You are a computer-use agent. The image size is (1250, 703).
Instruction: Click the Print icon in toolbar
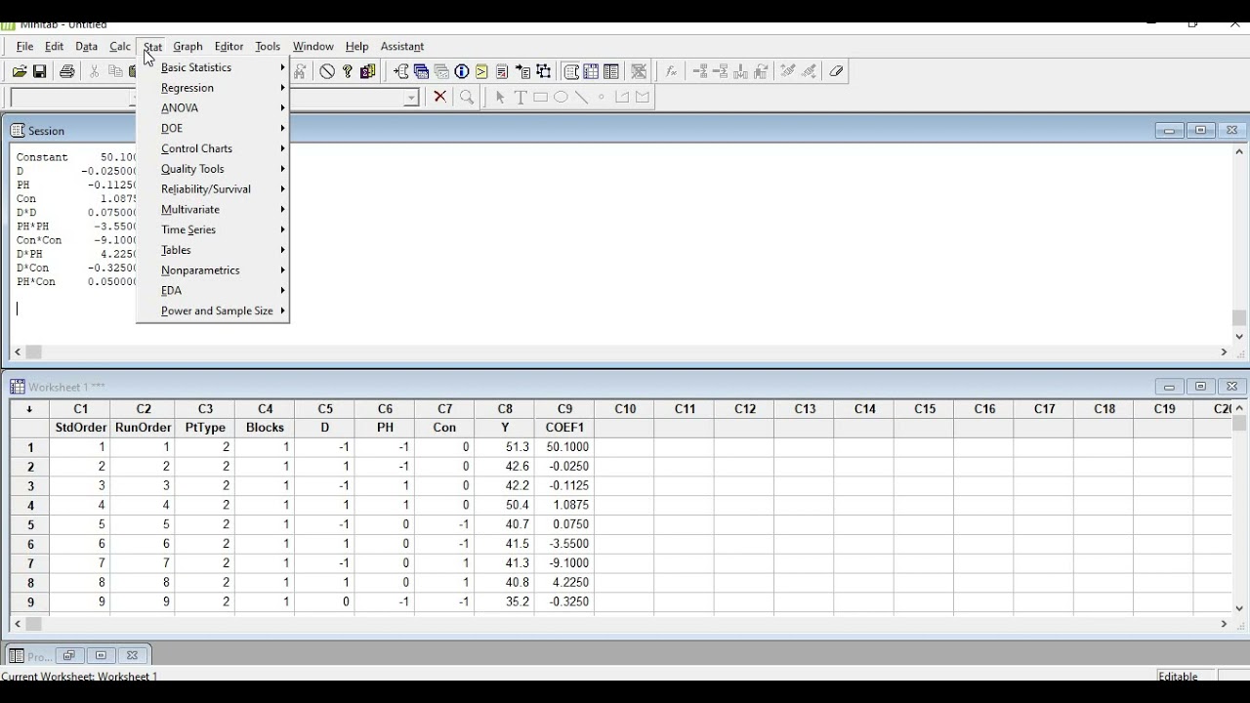pos(66,71)
